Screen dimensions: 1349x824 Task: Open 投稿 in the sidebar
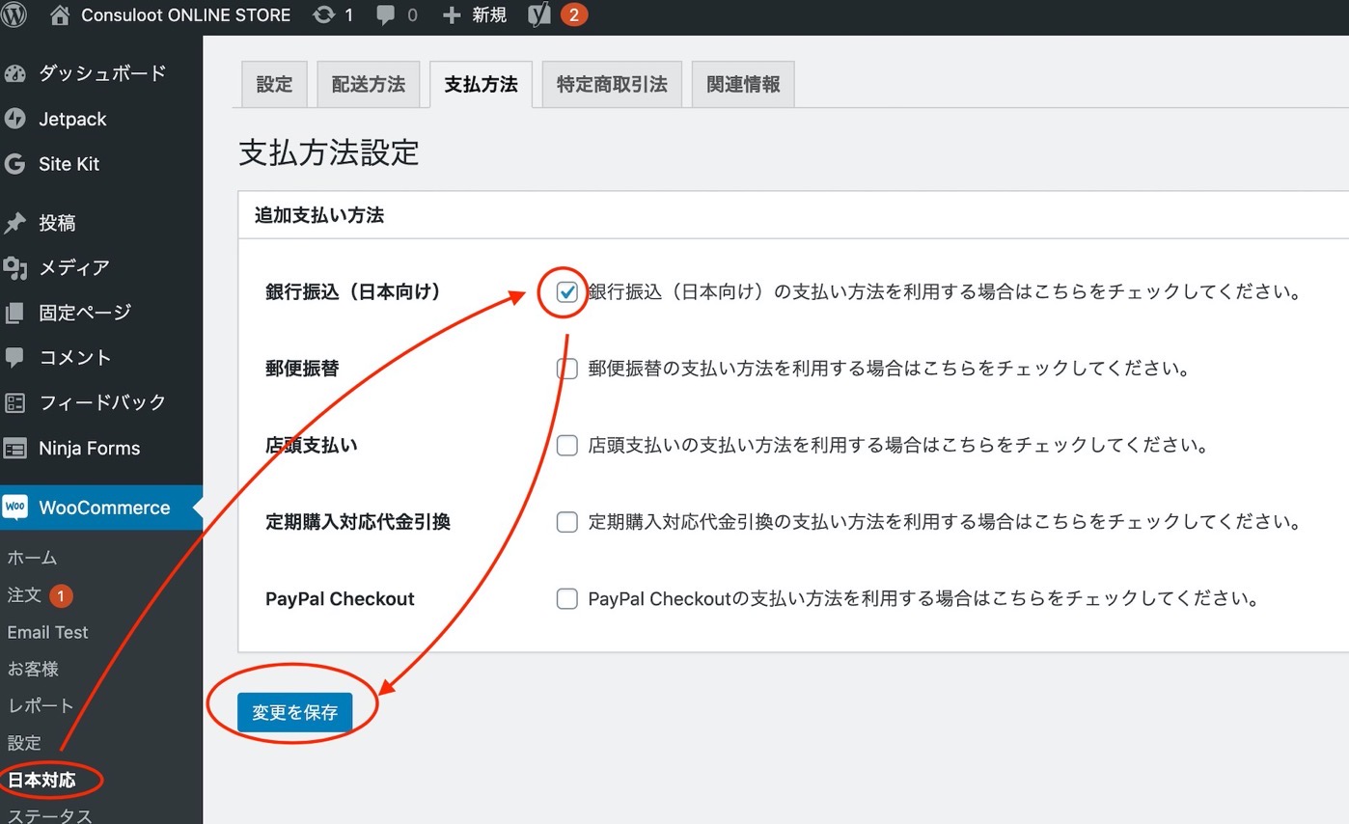point(57,223)
